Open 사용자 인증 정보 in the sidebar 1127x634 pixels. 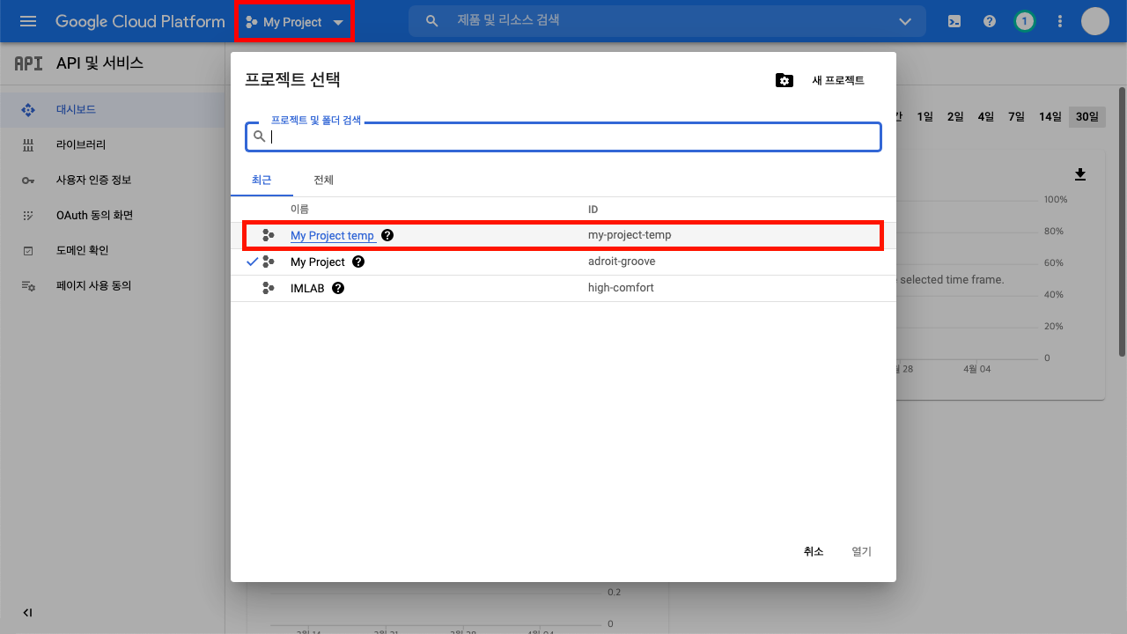tap(113, 180)
